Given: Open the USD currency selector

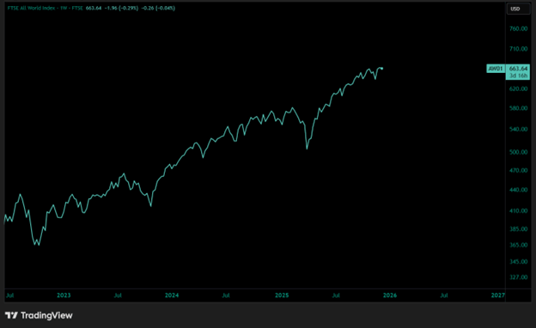Looking at the screenshot, I should 518,9.
